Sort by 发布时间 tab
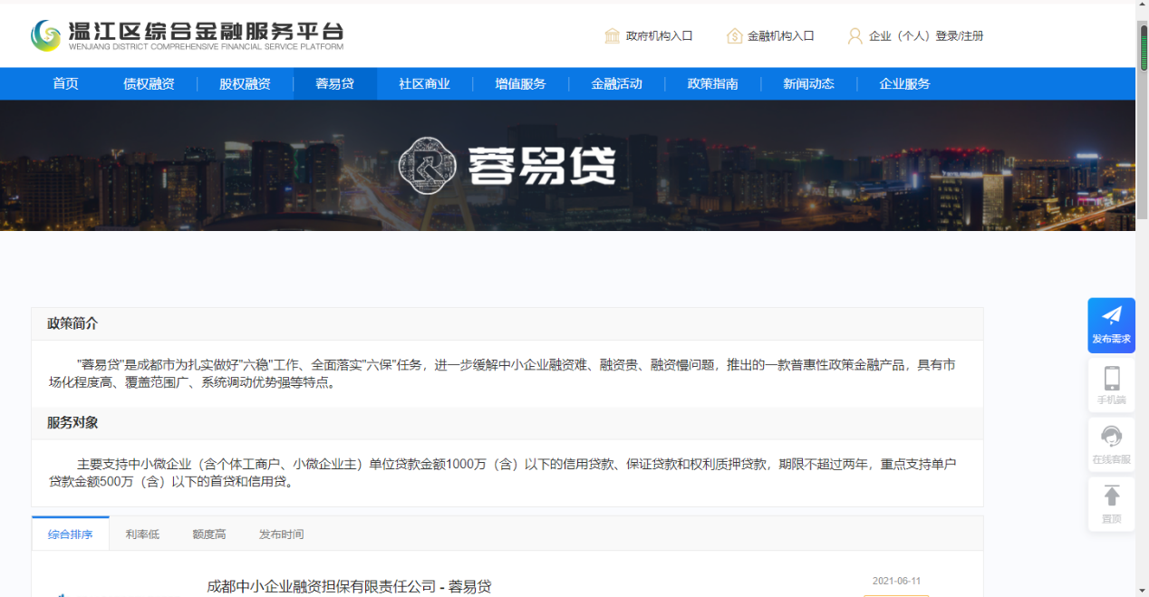Screen dimensions: 1149x597 coord(281,534)
